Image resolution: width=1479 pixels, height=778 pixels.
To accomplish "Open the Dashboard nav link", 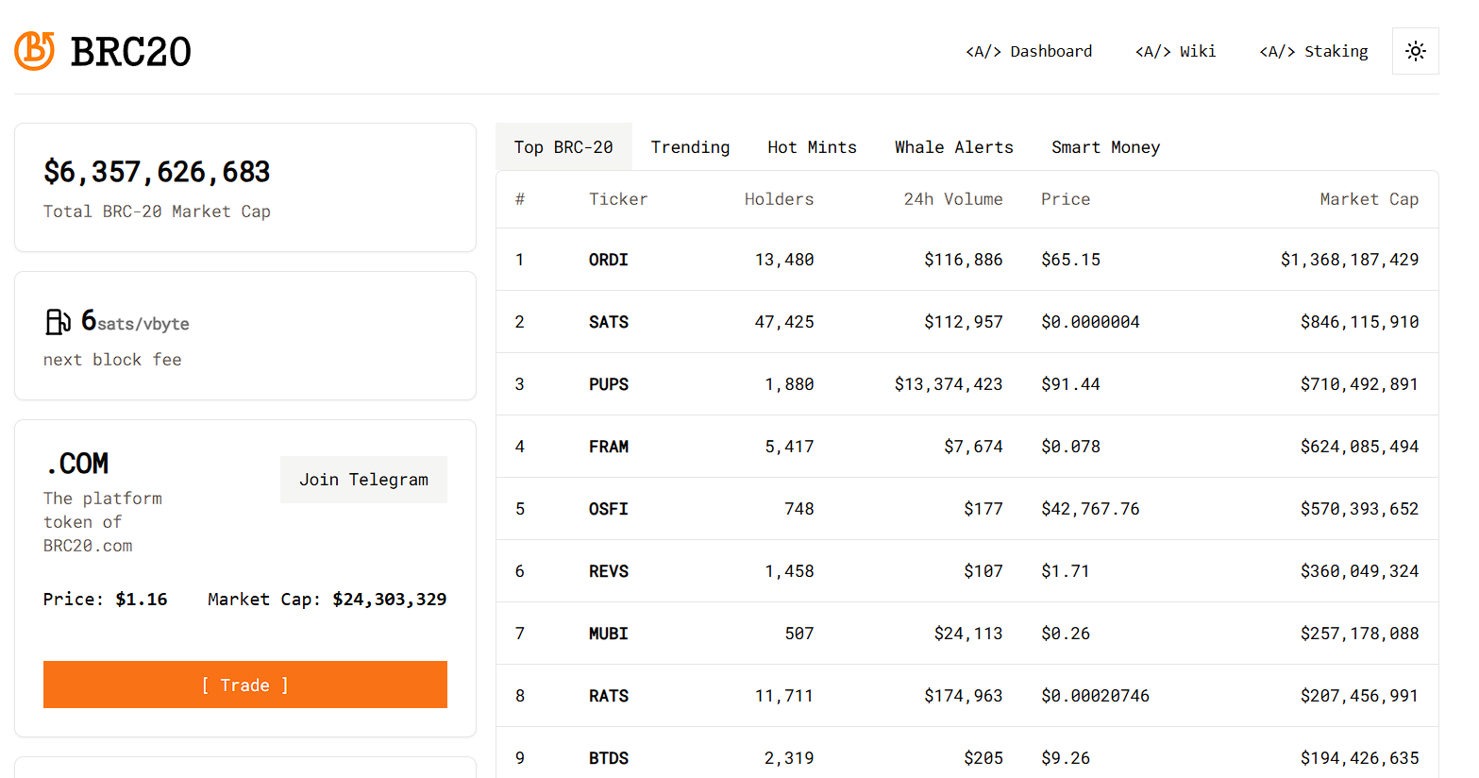I will [x=1029, y=51].
